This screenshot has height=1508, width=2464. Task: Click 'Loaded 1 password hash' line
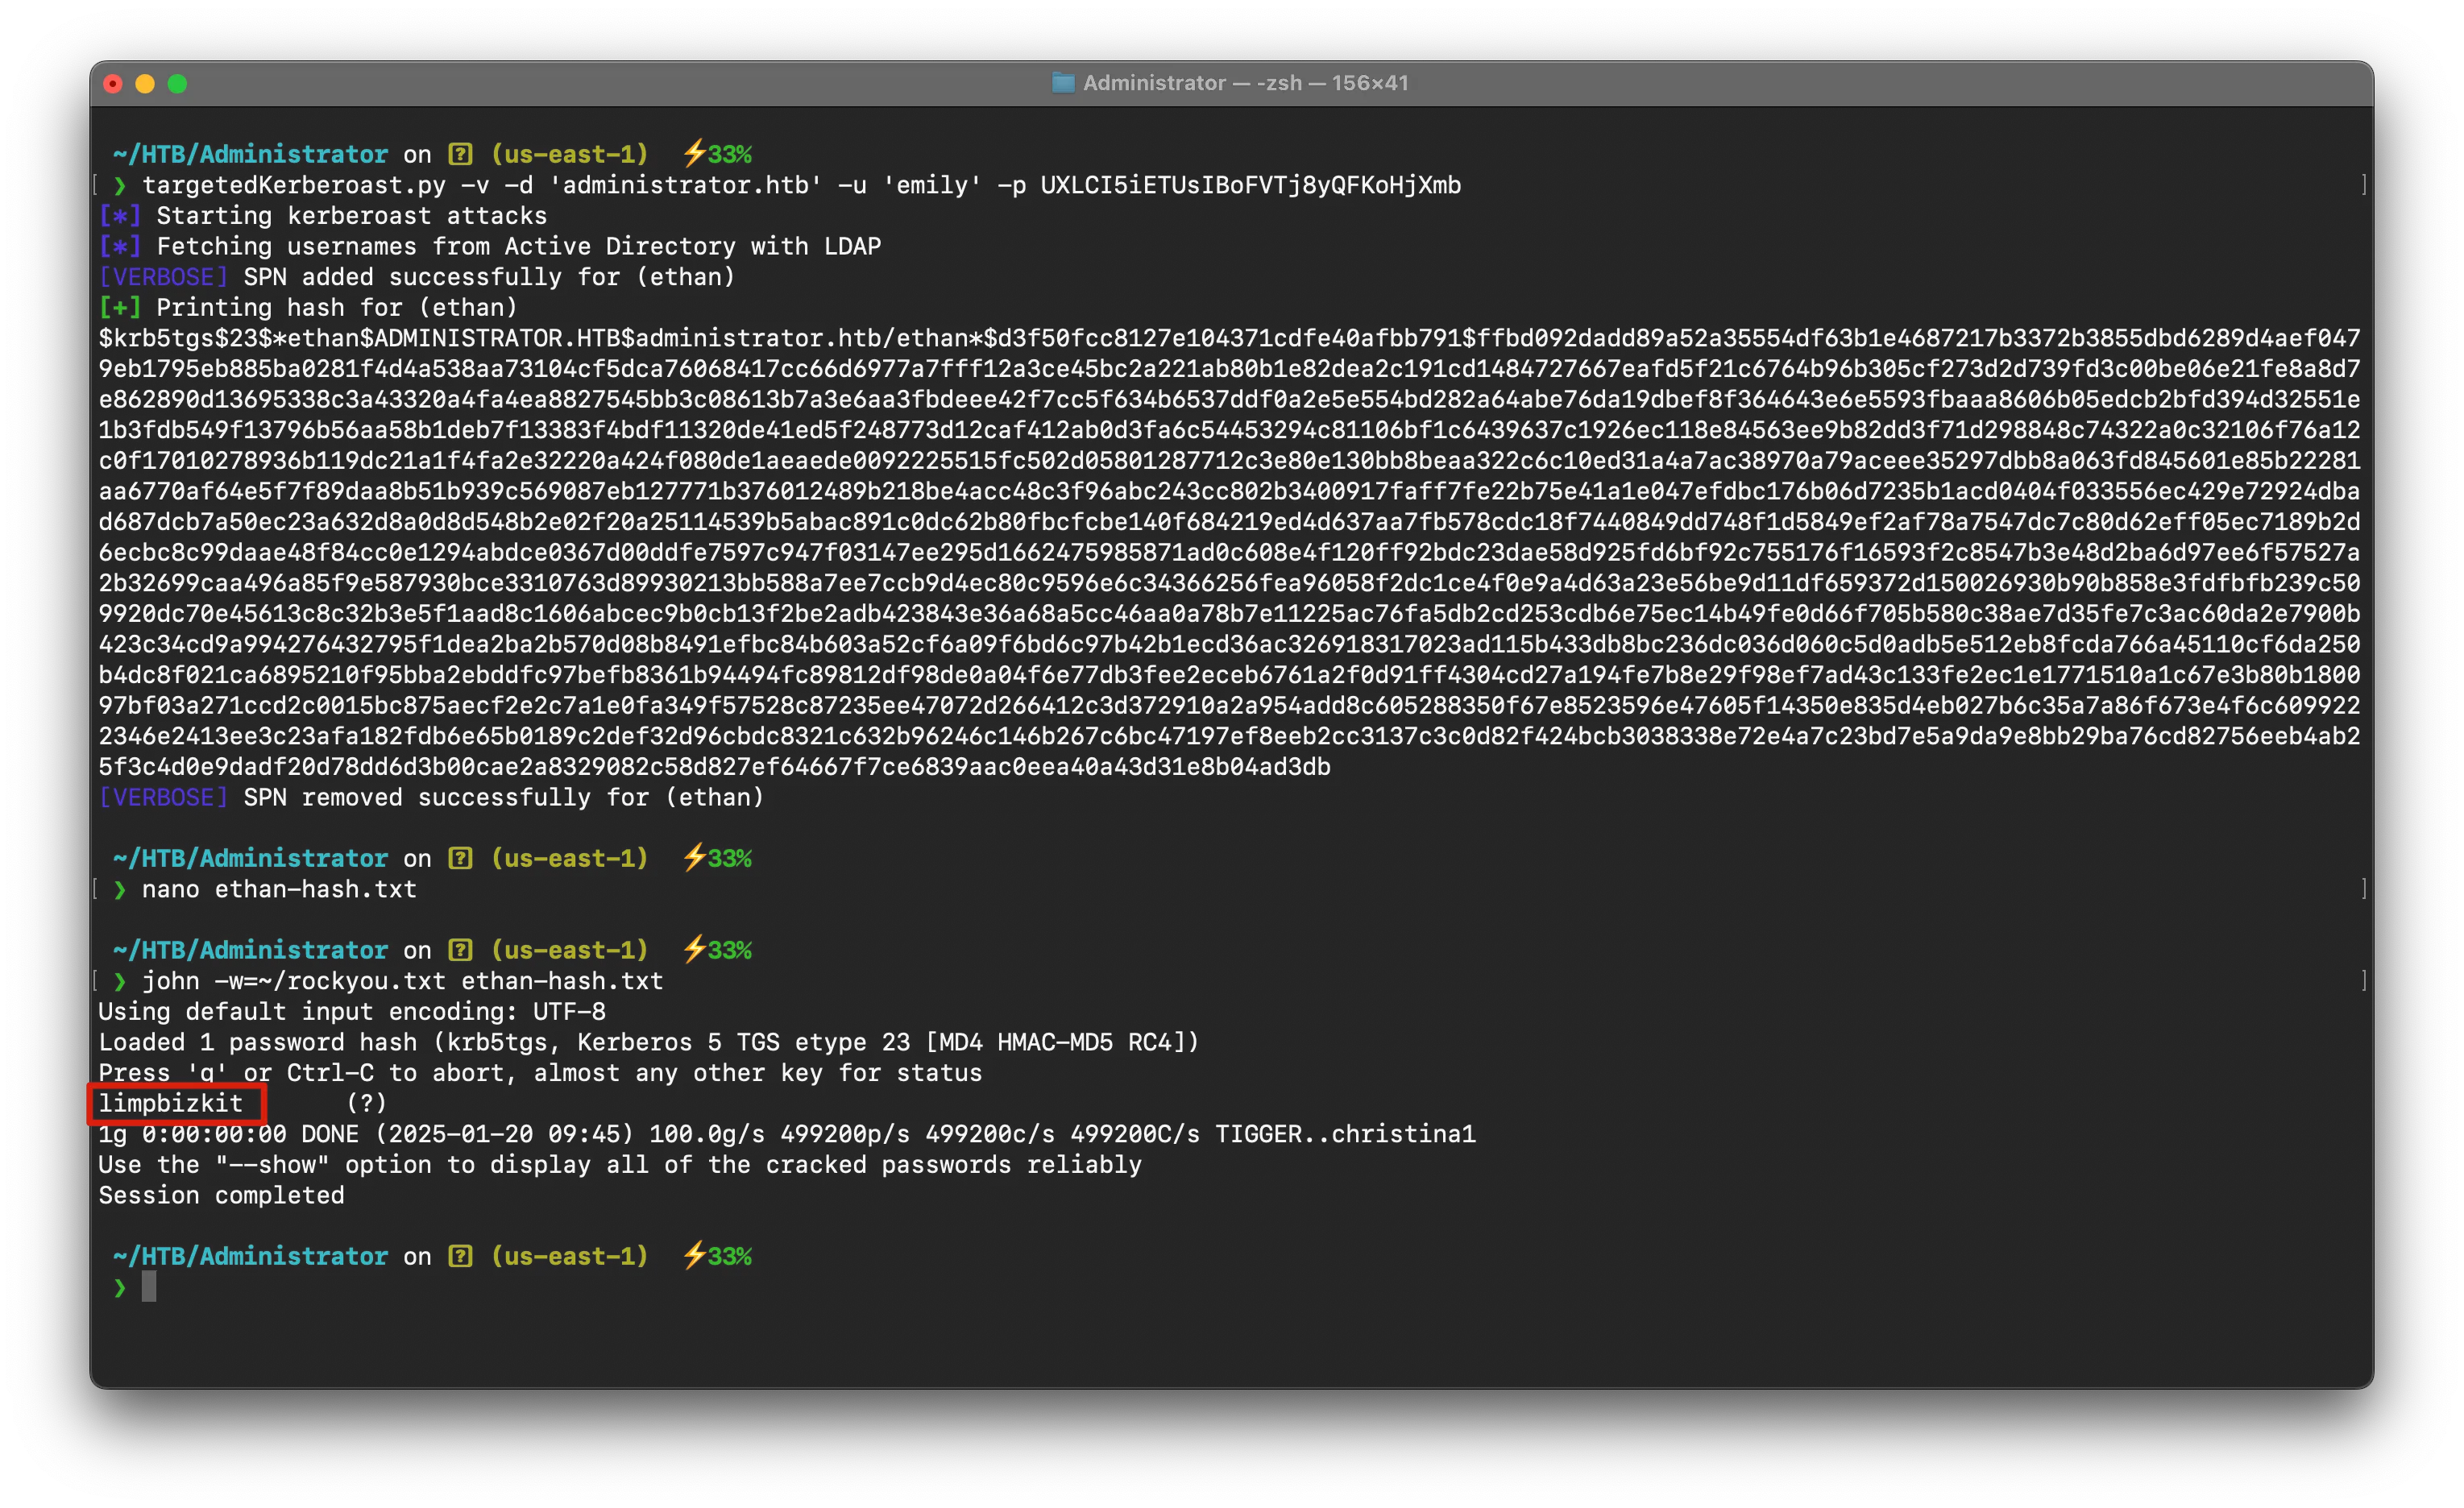pyautogui.click(x=648, y=1042)
